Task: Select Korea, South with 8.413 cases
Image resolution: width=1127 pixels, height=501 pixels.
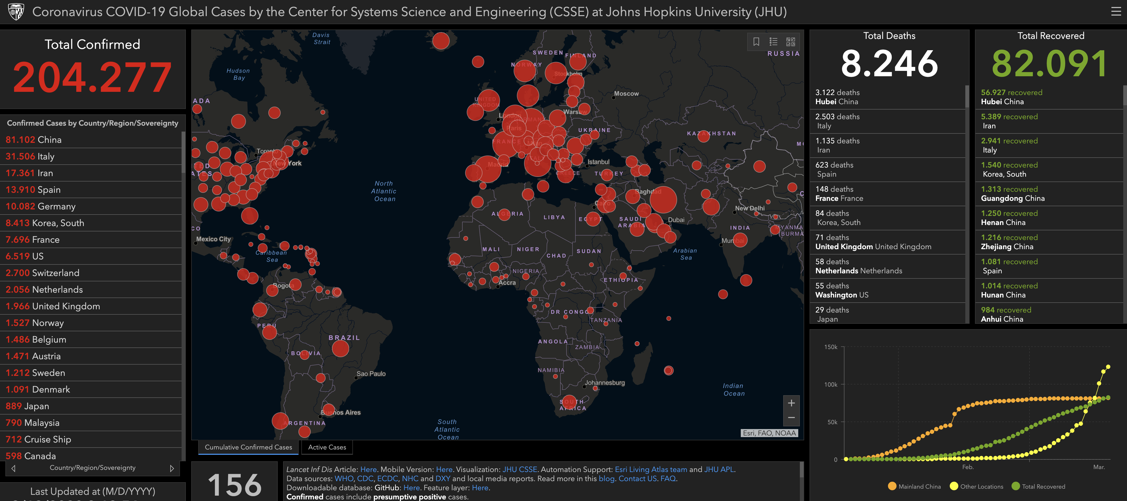Action: click(x=91, y=223)
